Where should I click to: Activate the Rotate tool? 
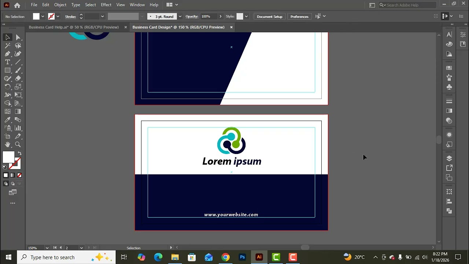[8, 87]
